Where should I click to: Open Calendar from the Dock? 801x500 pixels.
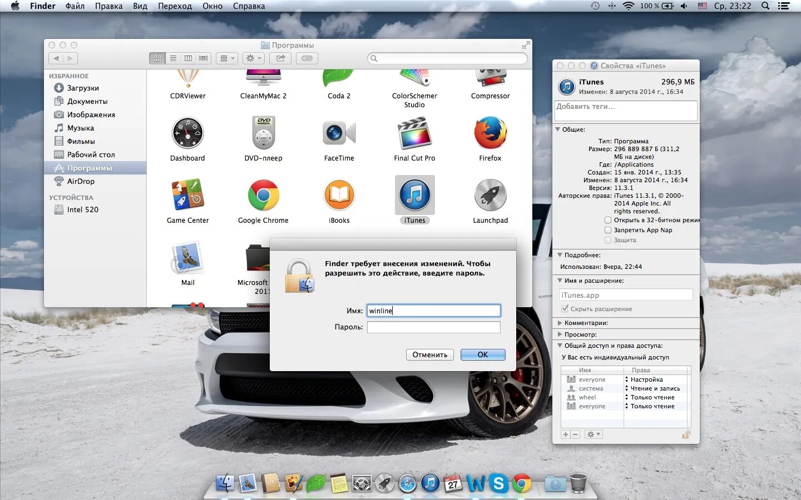(453, 483)
